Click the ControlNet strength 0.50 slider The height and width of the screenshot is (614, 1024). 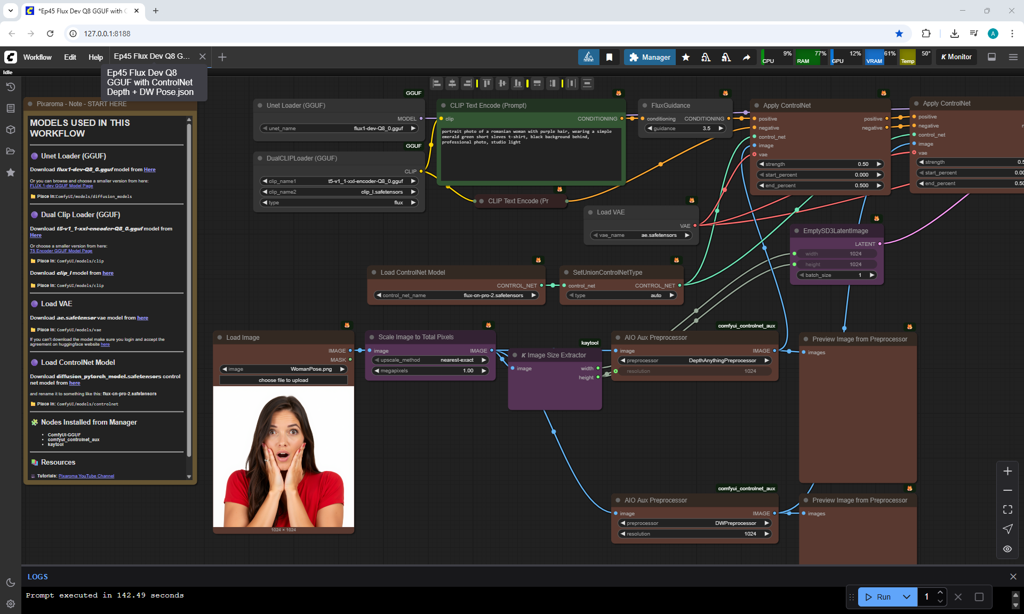[x=819, y=164]
